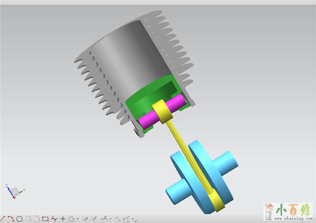Activate the Quick Extend tool
This screenshot has height=223, width=316.
click(x=94, y=219)
